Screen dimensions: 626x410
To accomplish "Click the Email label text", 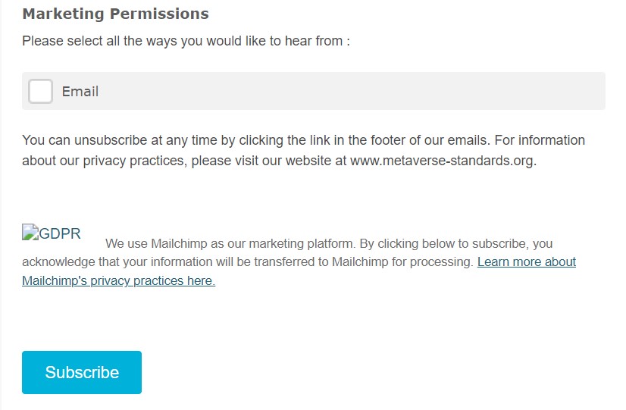I will click(x=80, y=92).
